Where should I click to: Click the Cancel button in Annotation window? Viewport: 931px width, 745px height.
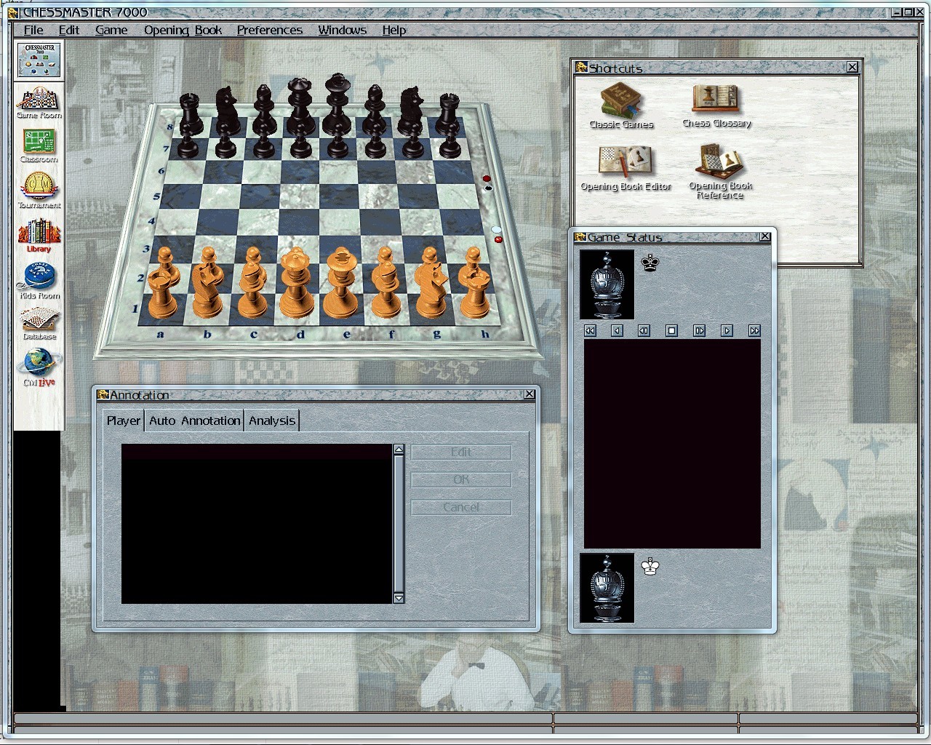coord(461,508)
